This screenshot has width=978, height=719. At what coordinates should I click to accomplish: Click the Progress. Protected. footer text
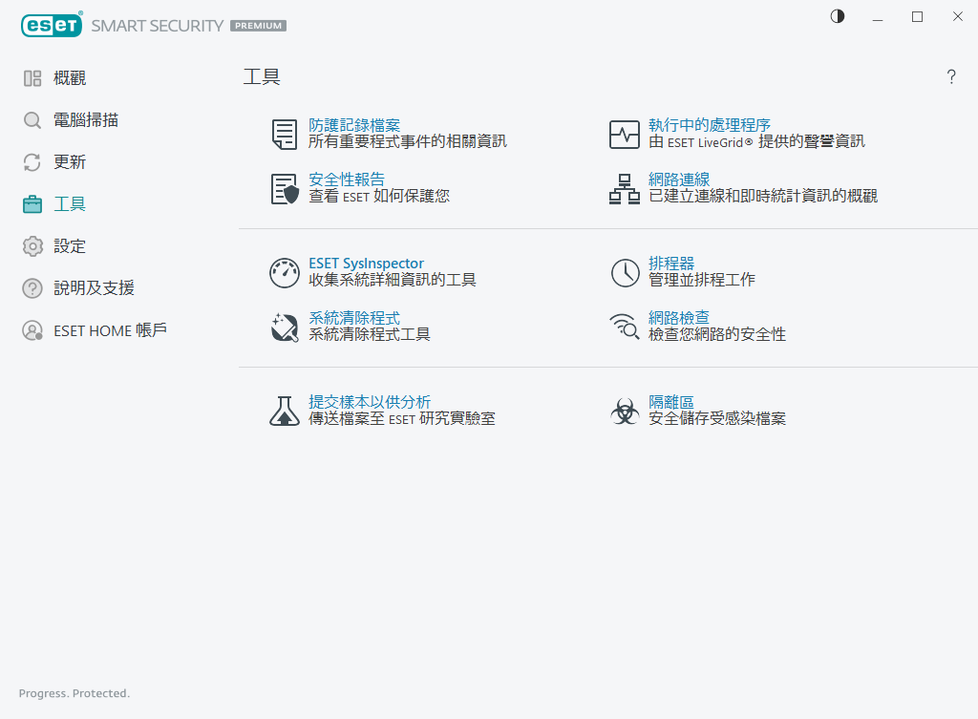74,693
